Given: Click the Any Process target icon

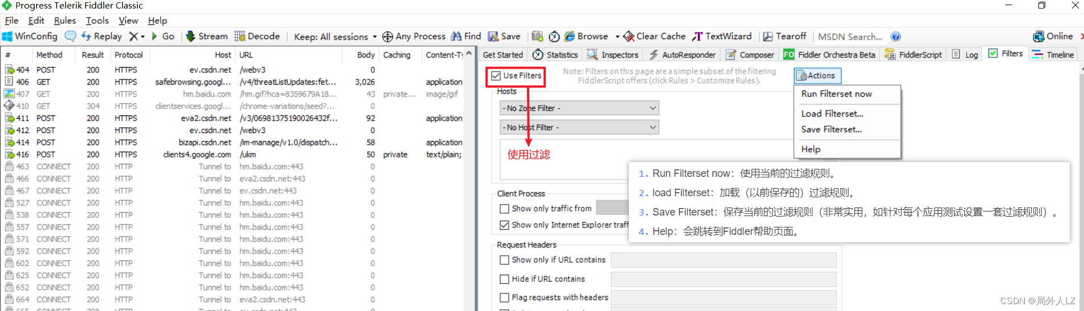Looking at the screenshot, I should click(x=387, y=36).
